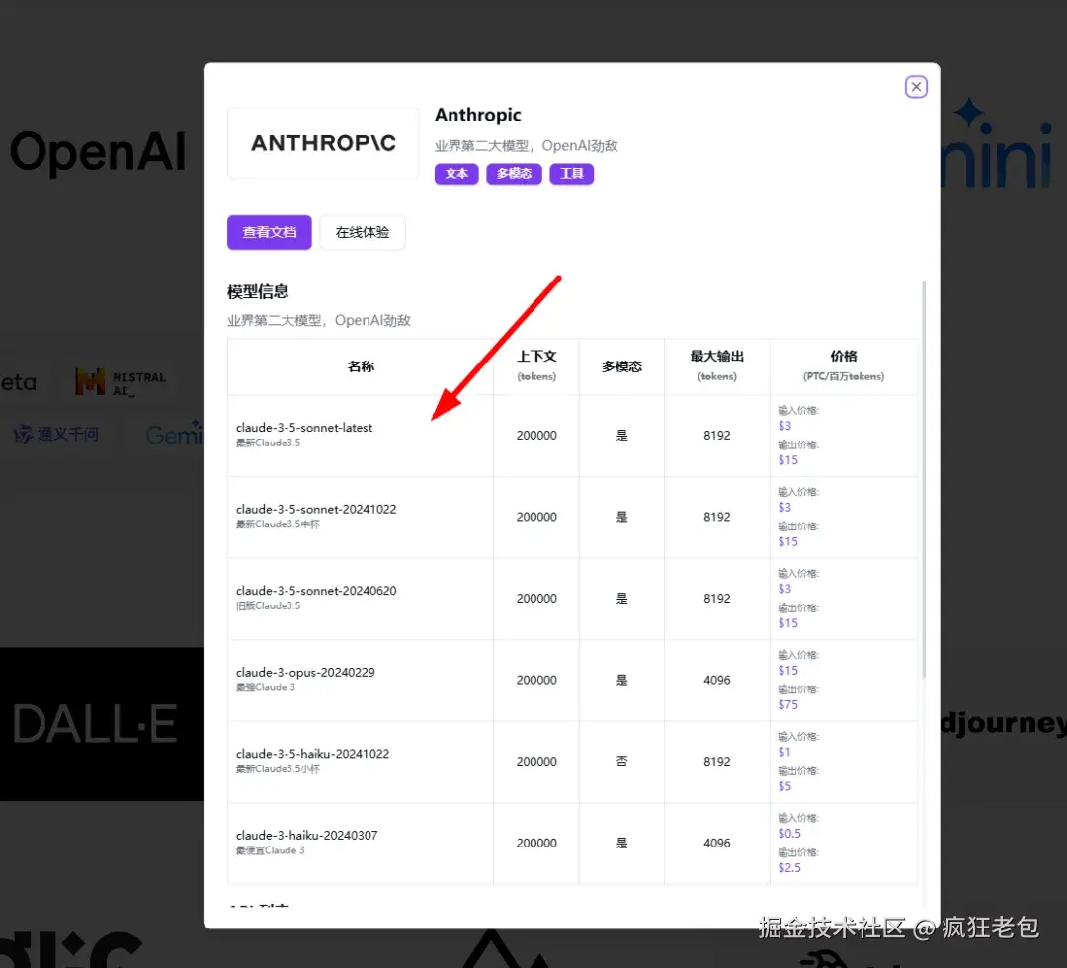1067x968 pixels.
Task: Click the claude-3-5-sonnet-20241022 model name
Action: [316, 509]
